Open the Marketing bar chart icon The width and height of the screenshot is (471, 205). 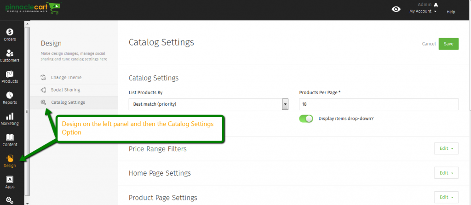point(10,116)
